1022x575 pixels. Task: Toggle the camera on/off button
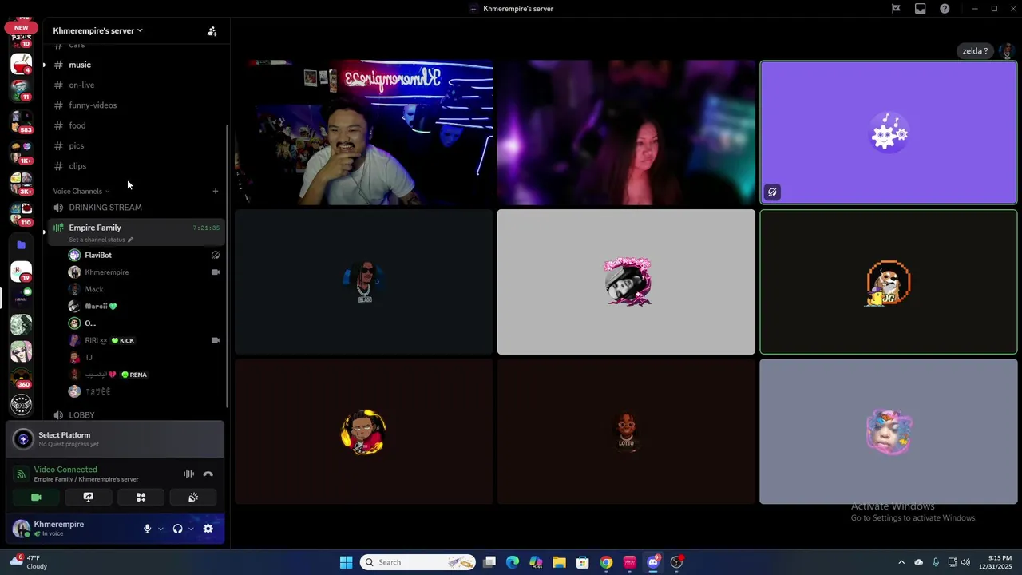(x=36, y=497)
